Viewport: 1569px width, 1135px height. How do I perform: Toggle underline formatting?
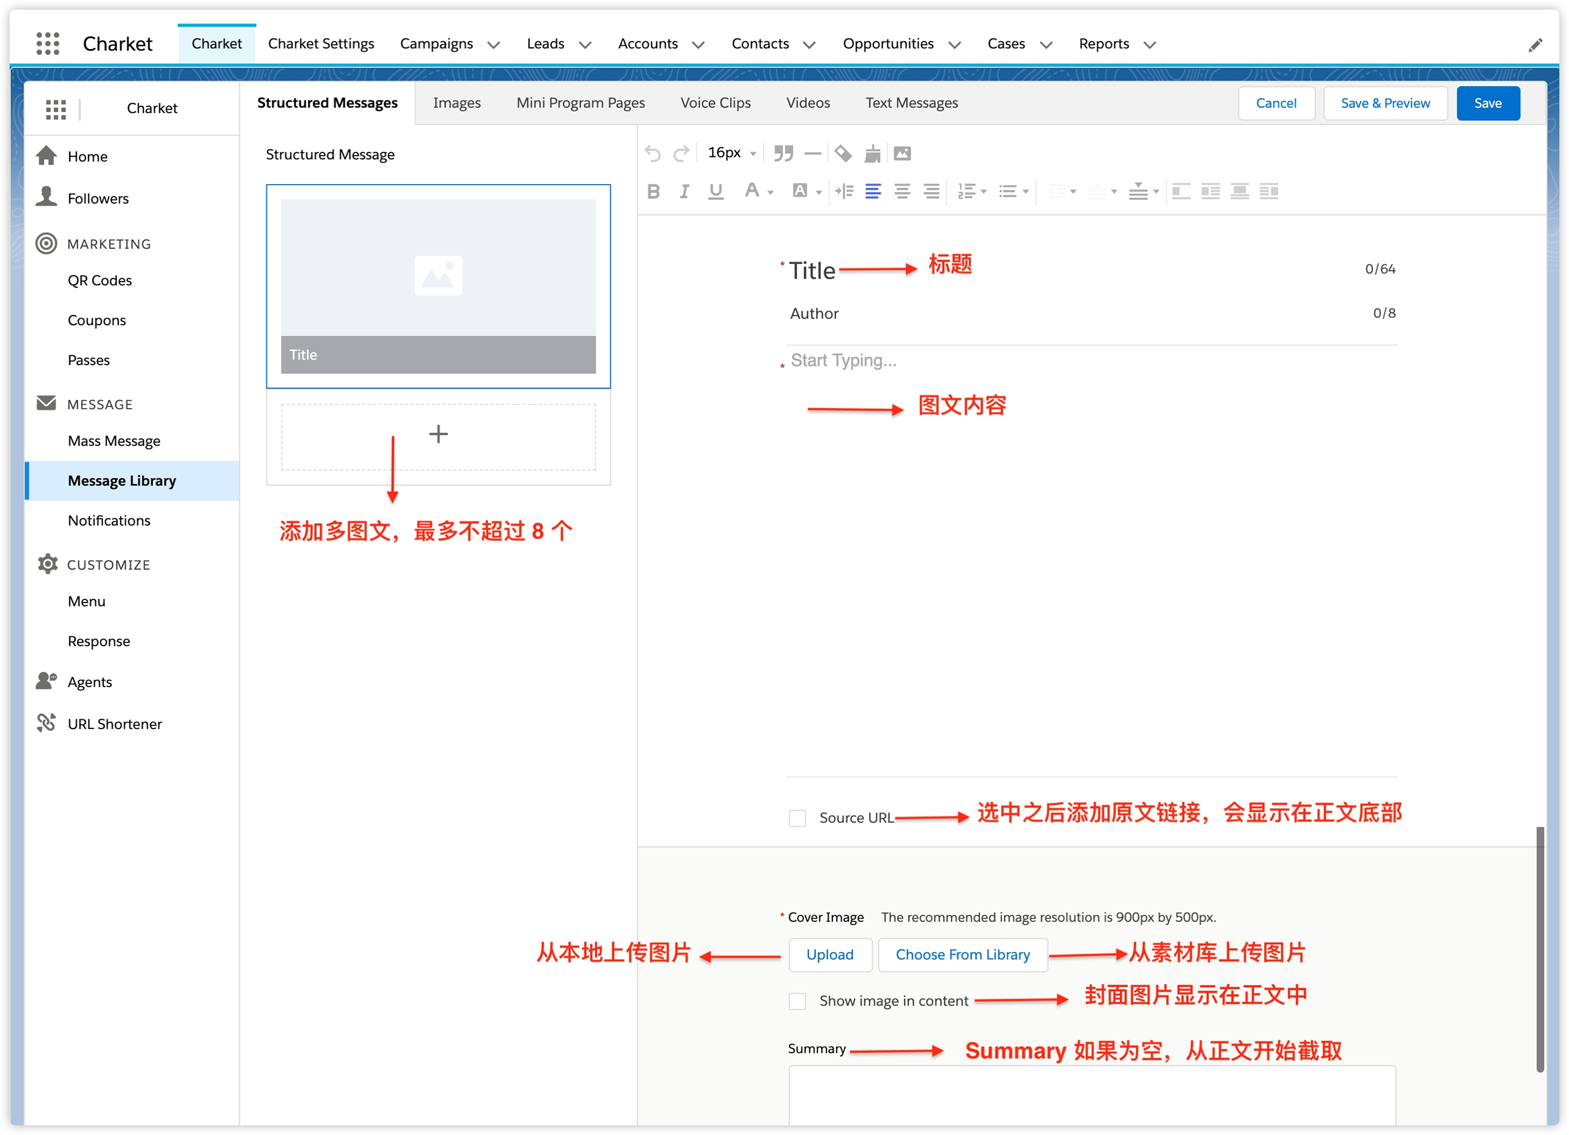715,191
